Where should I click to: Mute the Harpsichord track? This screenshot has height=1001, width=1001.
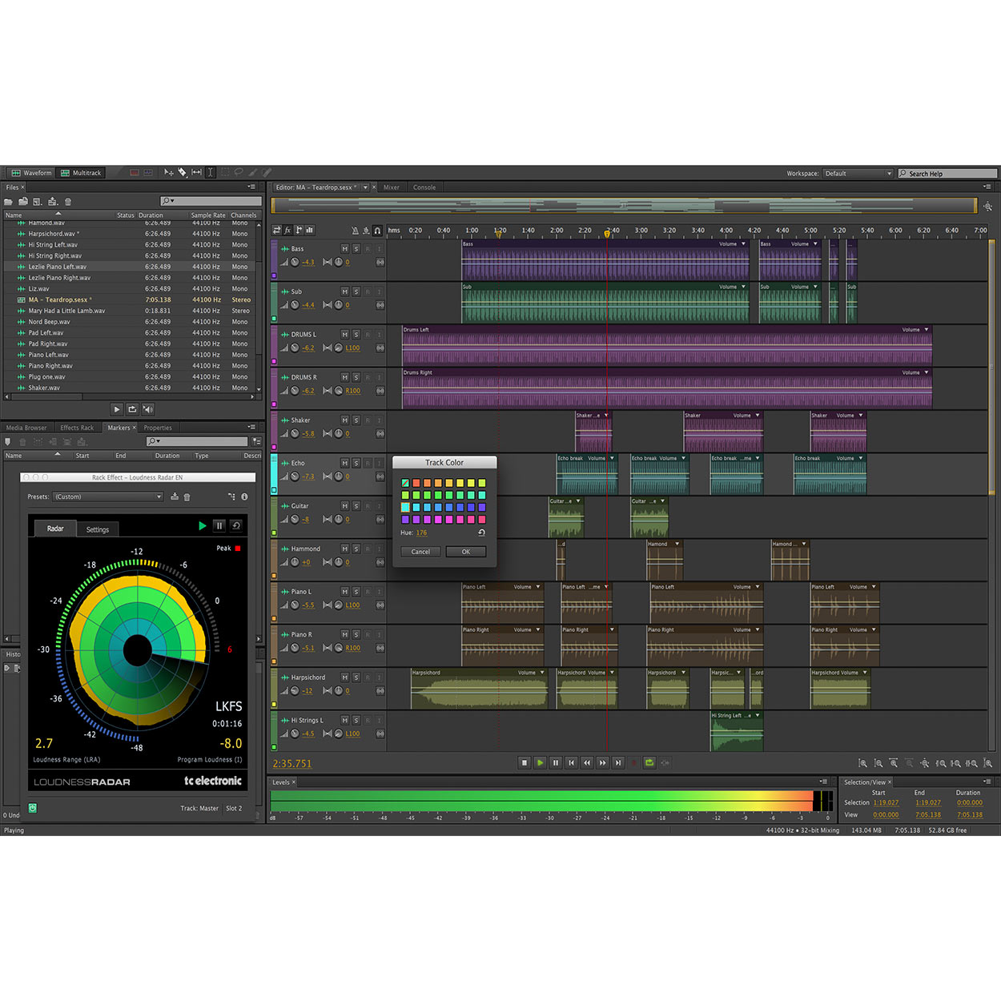344,677
